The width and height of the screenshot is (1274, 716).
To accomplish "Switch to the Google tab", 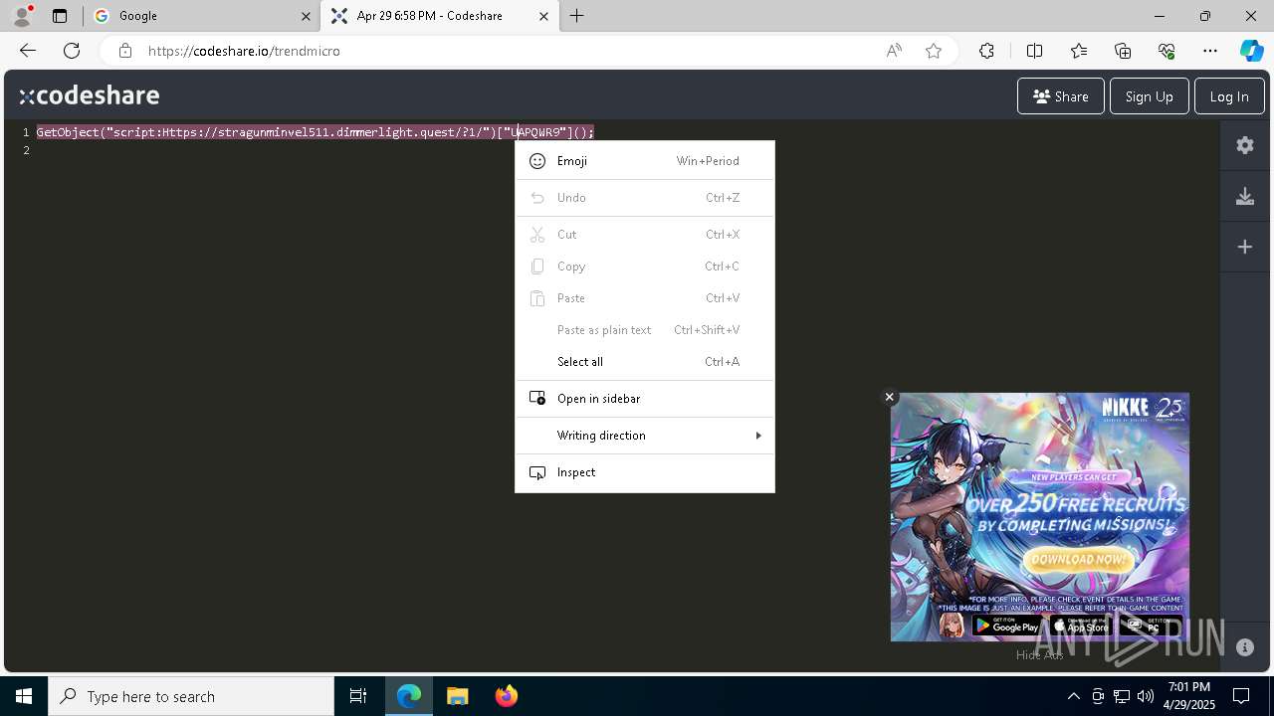I will point(199,16).
